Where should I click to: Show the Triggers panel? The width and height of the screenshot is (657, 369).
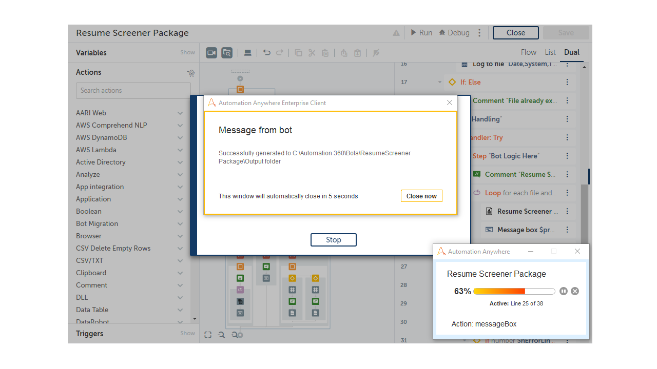pyautogui.click(x=187, y=333)
